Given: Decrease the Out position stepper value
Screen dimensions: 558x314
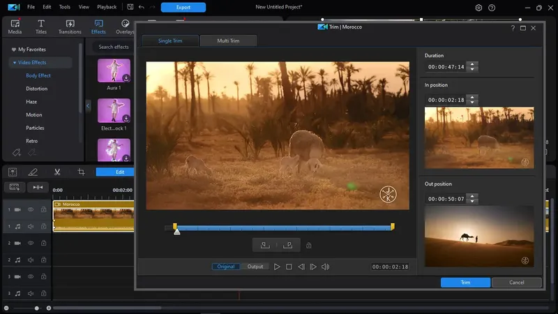Looking at the screenshot, I should coord(473,202).
